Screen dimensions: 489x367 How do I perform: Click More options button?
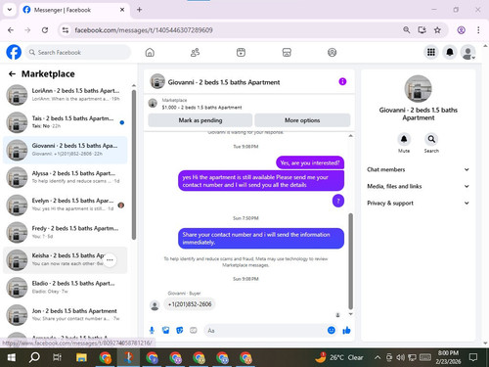[302, 120]
